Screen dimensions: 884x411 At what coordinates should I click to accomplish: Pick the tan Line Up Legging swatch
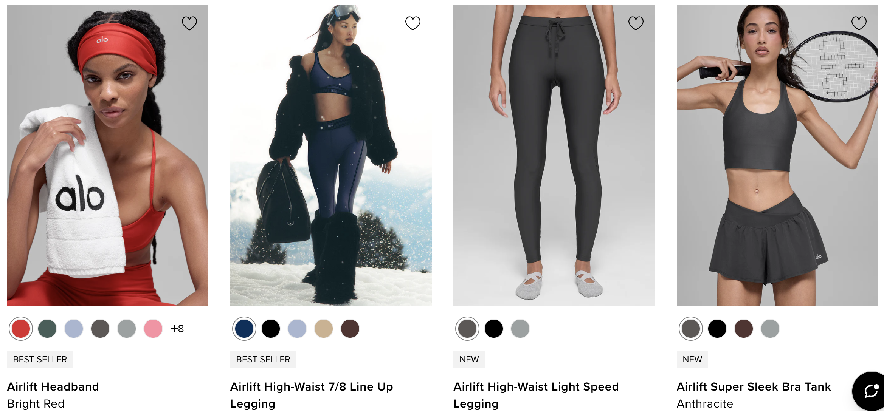point(324,329)
